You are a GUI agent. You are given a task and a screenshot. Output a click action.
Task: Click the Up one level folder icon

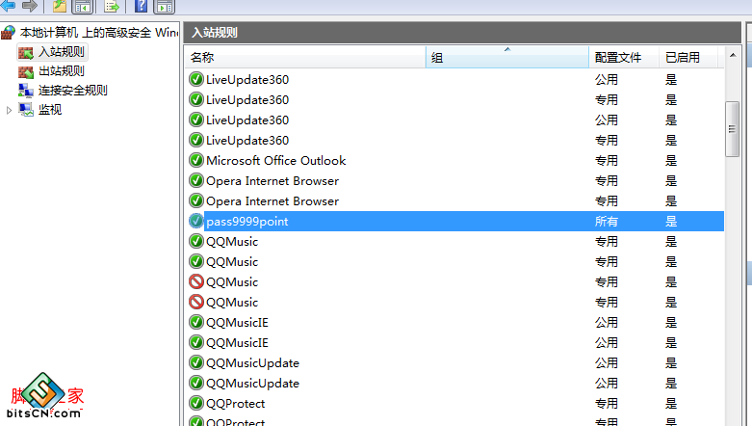coord(60,5)
